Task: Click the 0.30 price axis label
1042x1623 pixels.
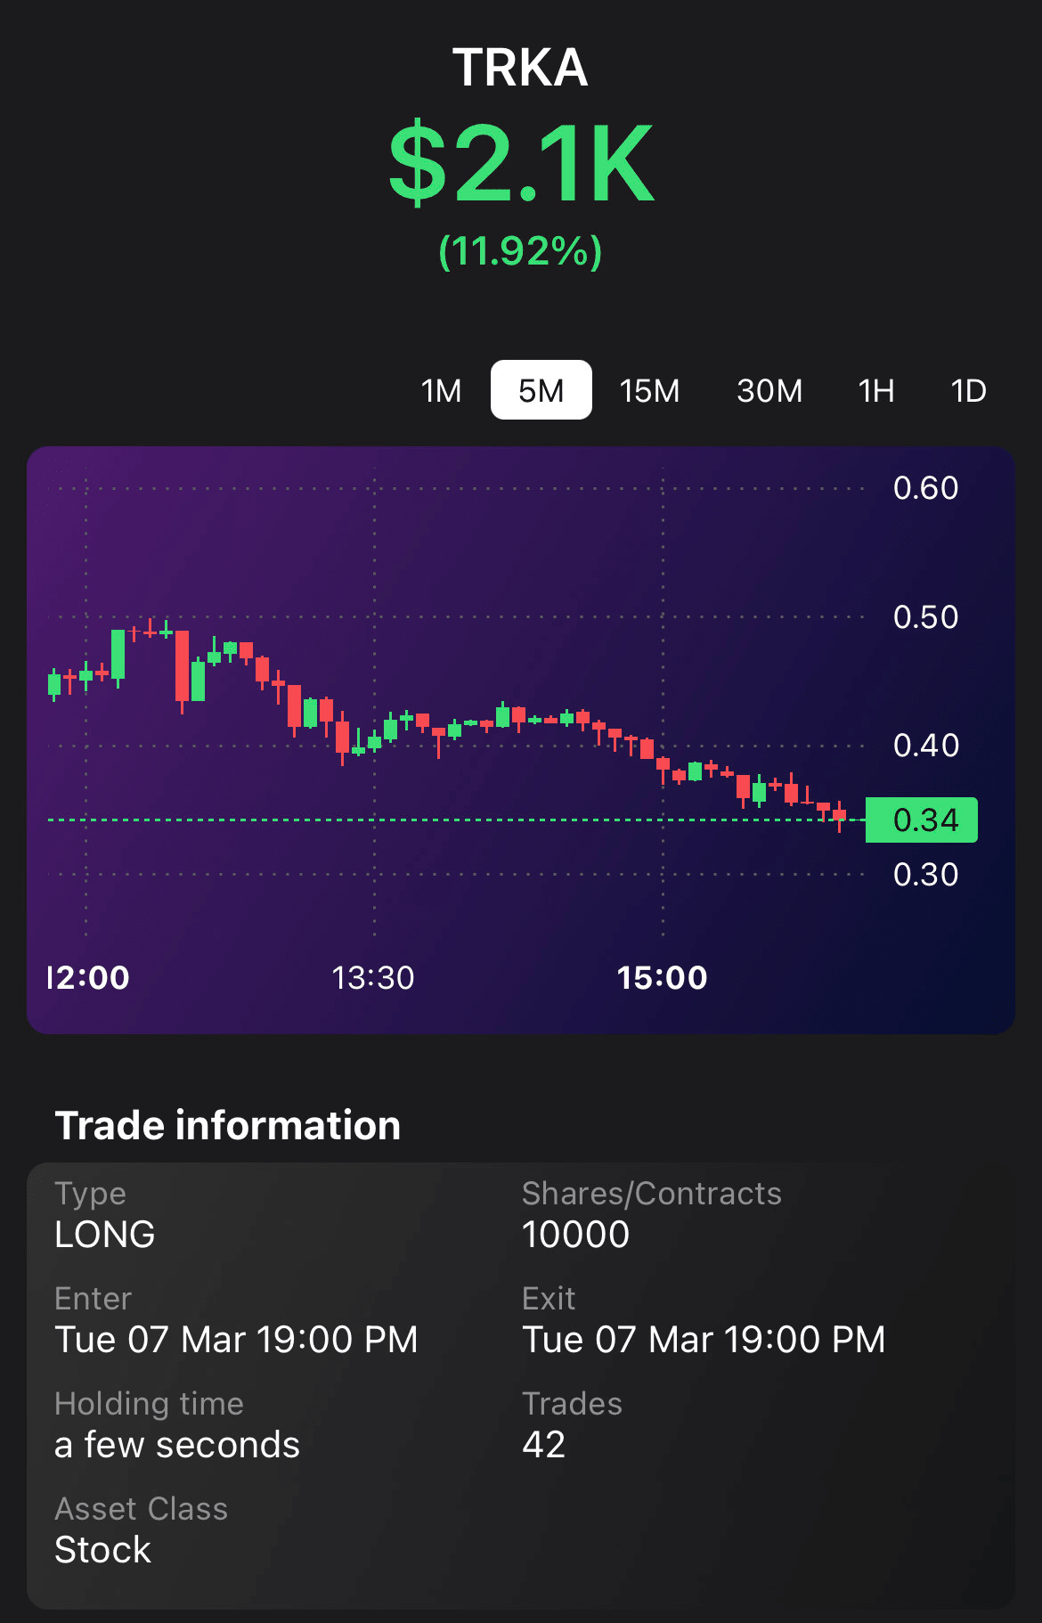Action: click(925, 875)
